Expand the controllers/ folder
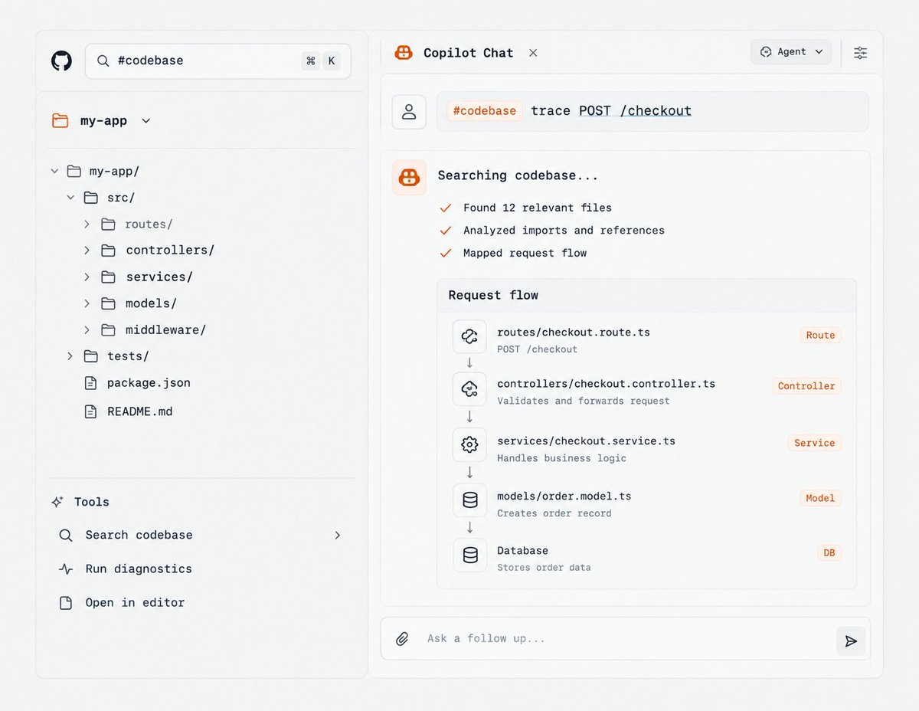The image size is (919, 711). tap(87, 251)
